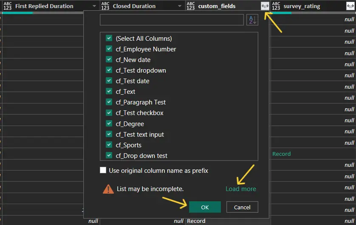Viewport: 356px width, 225px height.
Task: Click the warning icon beside List may be incomplete
Action: (108, 189)
